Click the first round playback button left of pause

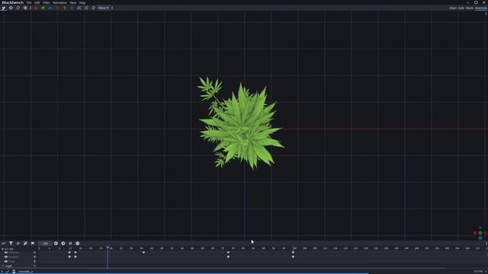tap(56, 244)
